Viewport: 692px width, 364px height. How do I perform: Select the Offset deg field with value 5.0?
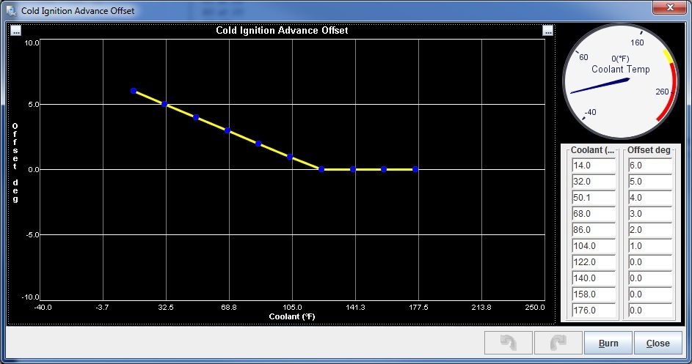650,182
